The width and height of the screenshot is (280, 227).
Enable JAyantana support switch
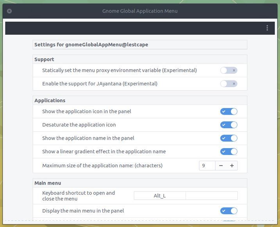(228, 83)
